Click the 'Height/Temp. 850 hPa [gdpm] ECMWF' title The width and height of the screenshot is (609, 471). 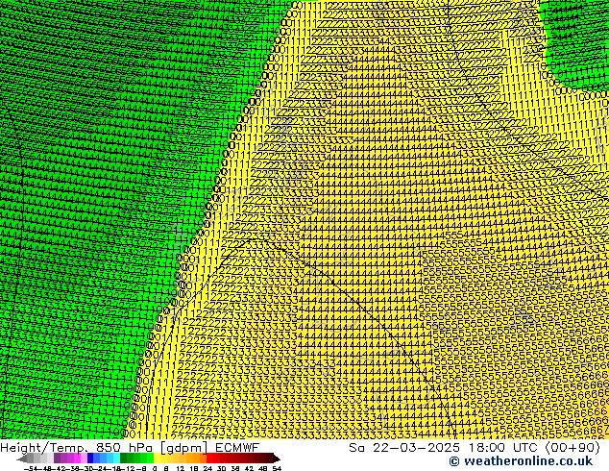click(x=130, y=448)
